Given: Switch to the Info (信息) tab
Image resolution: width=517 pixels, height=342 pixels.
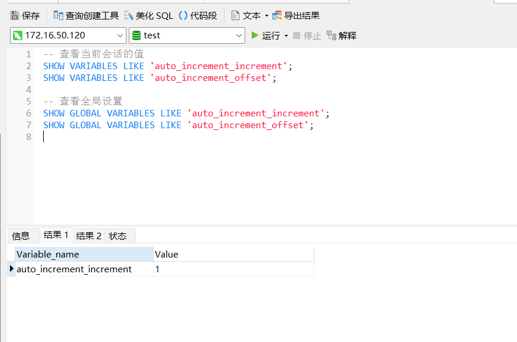Looking at the screenshot, I should click(21, 236).
